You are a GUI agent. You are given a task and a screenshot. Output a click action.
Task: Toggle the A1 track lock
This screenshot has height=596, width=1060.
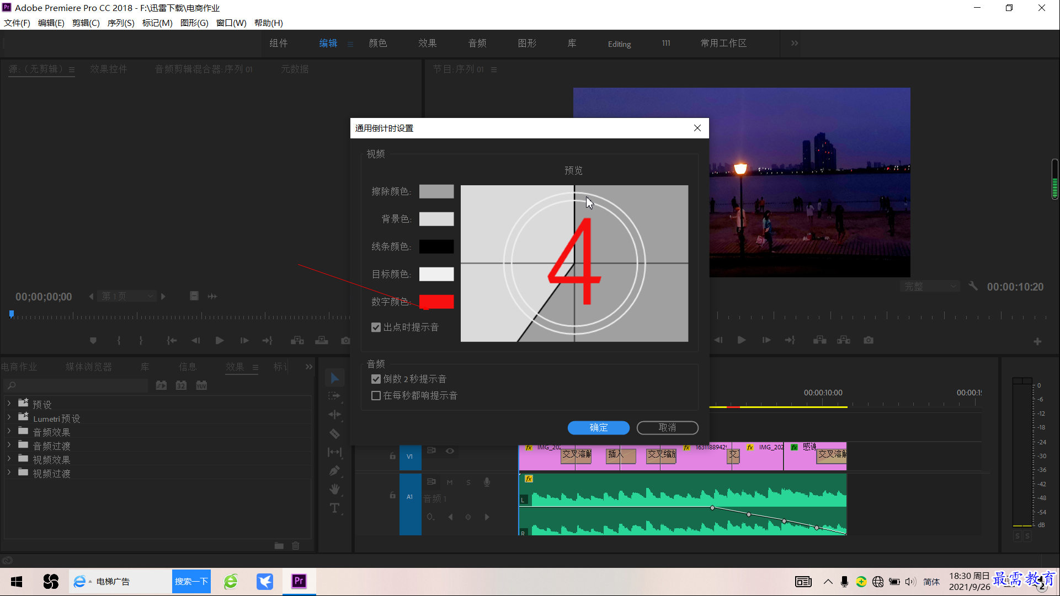tap(392, 495)
